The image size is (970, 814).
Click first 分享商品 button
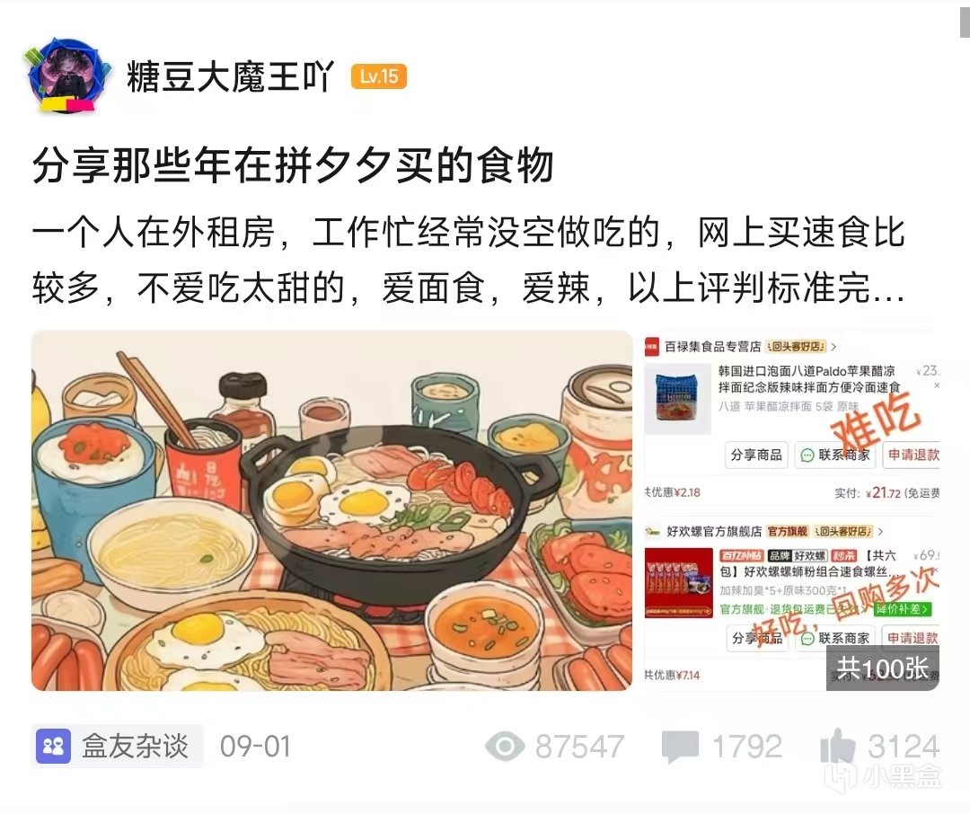click(x=756, y=455)
